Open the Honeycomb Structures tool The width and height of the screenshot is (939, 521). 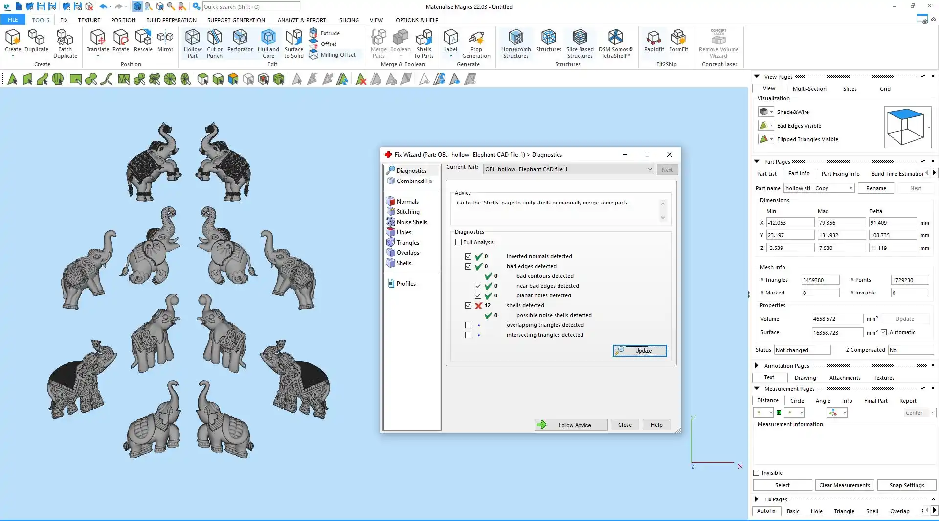coord(515,43)
